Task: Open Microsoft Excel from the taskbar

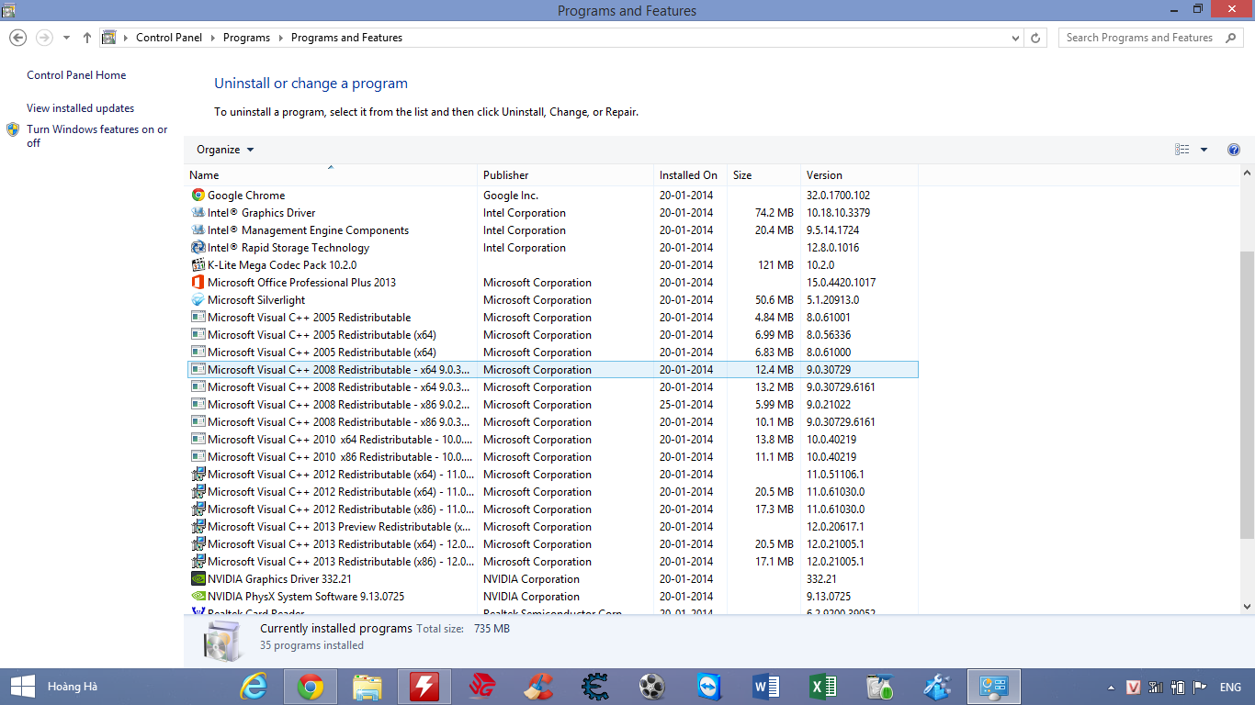Action: click(823, 687)
